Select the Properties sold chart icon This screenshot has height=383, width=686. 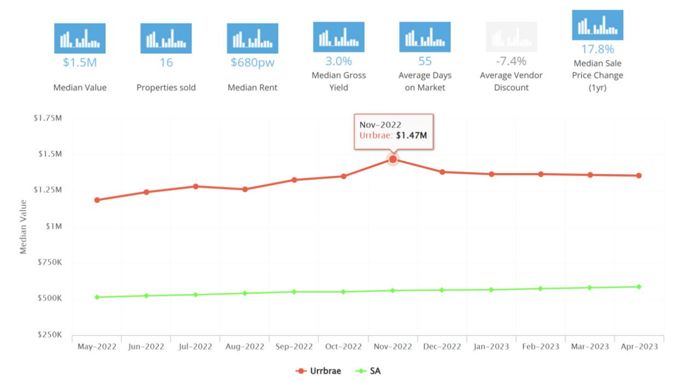tap(166, 38)
